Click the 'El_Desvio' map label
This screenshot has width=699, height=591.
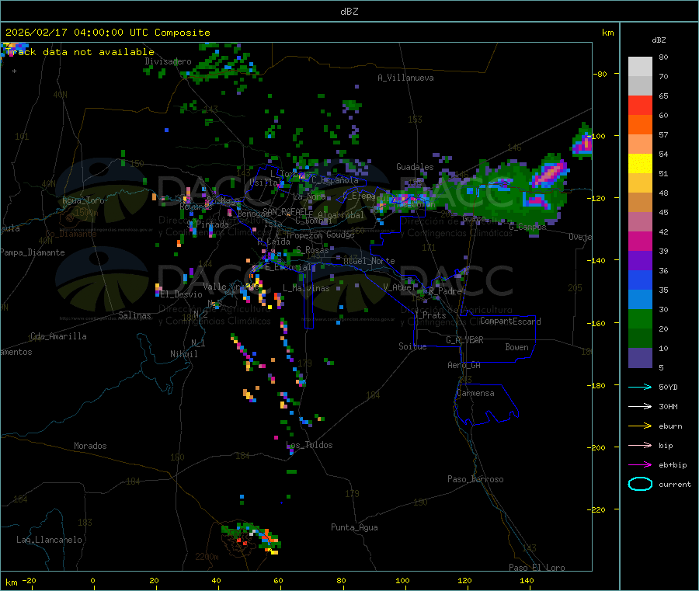pyautogui.click(x=182, y=294)
